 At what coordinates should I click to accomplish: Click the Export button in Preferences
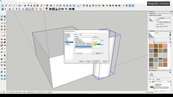(x=89, y=61)
